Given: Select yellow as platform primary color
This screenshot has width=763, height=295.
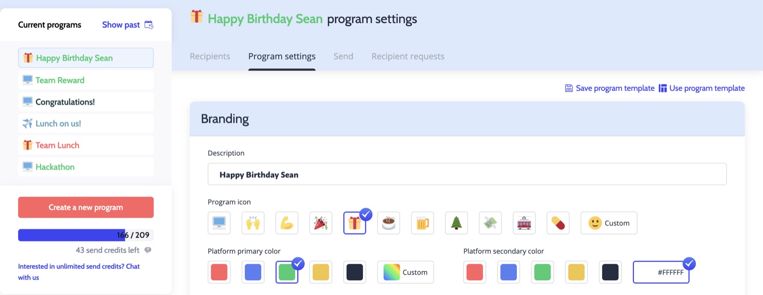Looking at the screenshot, I should tap(321, 272).
